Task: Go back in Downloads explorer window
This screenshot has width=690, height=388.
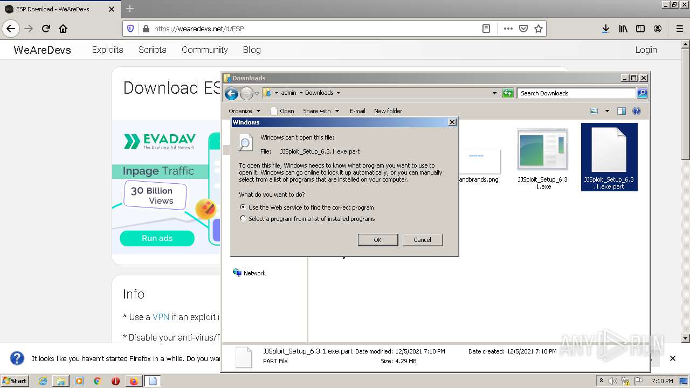Action: [232, 93]
